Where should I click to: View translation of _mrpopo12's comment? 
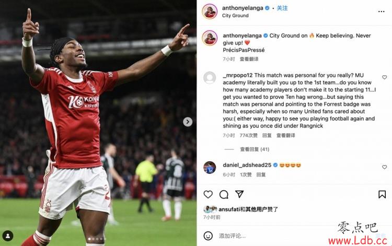285,135
